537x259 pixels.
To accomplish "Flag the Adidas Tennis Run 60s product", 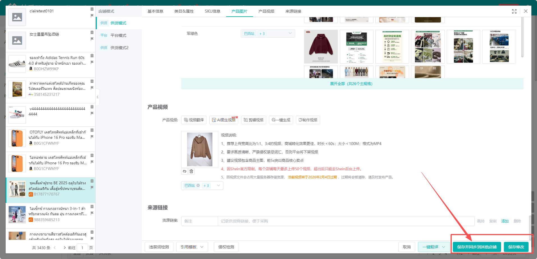I will (x=92, y=62).
